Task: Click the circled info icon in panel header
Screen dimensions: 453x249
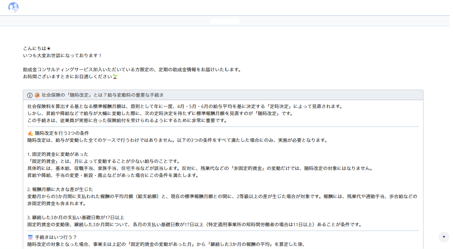Action: coord(30,95)
